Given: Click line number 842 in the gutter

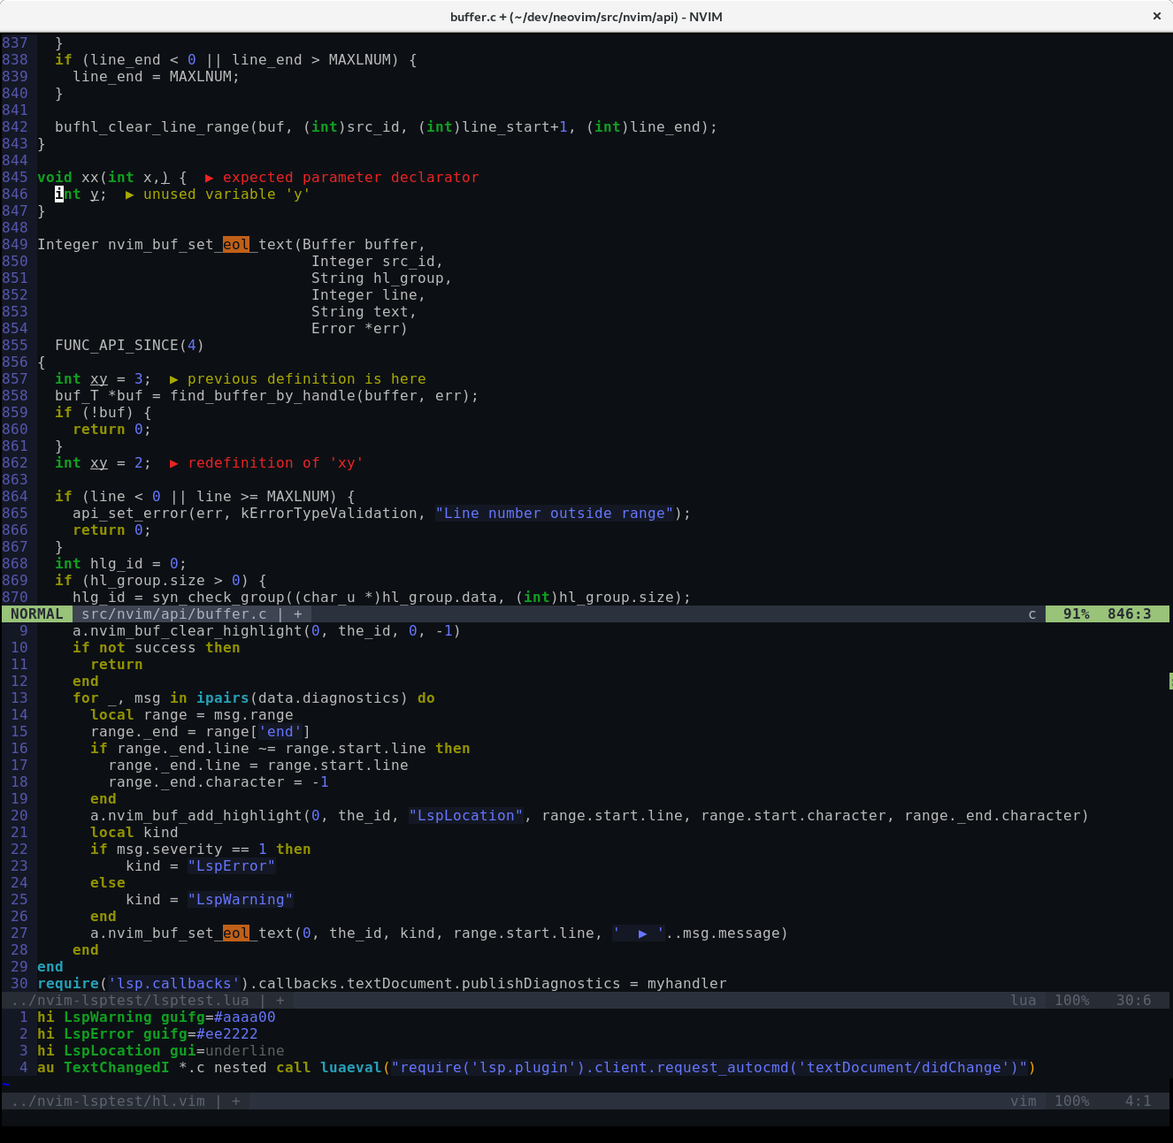Looking at the screenshot, I should coord(15,127).
